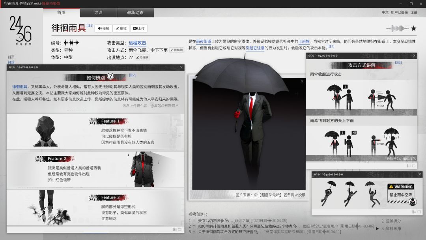Click link icon after 天文台内网收录
Viewport: 426px width, 240px height.
[227, 220]
